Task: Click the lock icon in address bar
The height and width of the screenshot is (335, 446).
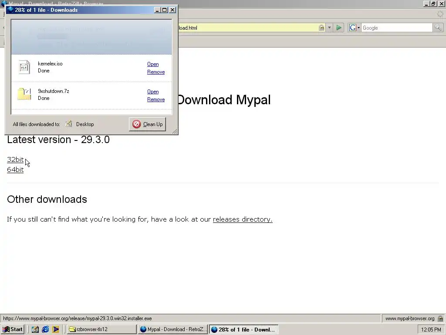Action: pos(321,27)
